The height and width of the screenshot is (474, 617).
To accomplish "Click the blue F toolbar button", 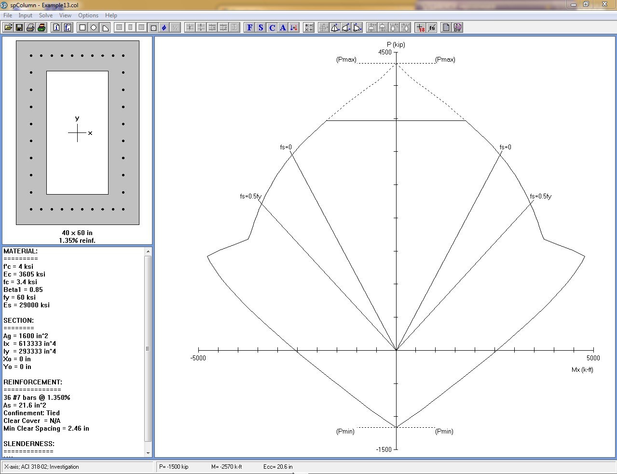I will (x=249, y=27).
